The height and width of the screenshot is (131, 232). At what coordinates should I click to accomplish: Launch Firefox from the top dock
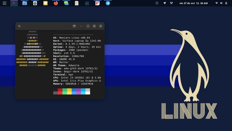click(x=56, y=3)
